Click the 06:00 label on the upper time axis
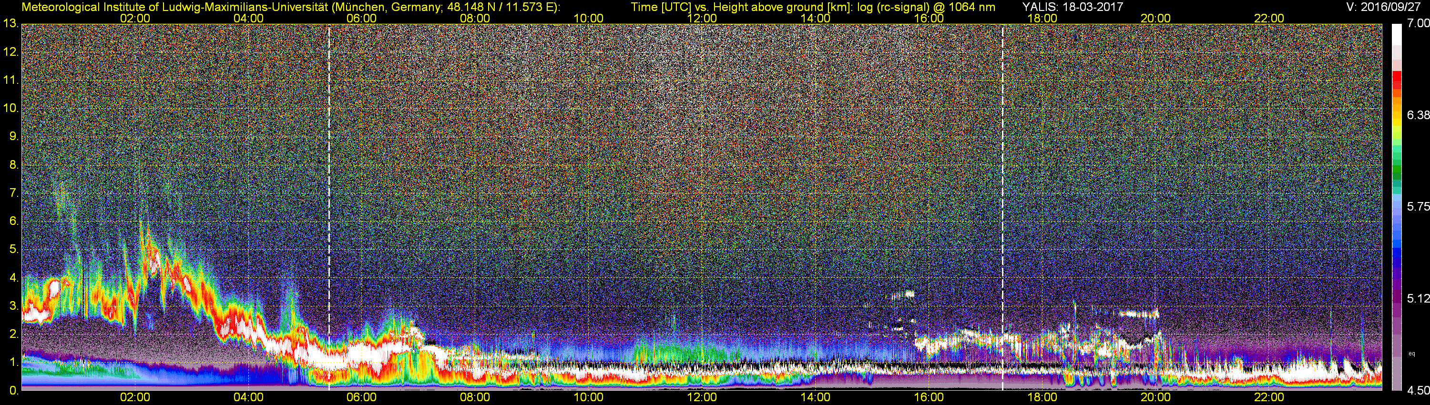 point(361,18)
